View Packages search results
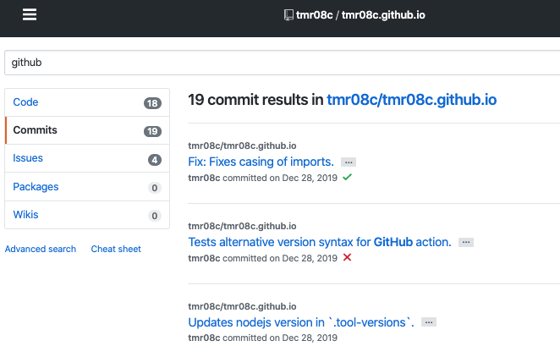The image size is (560, 357). [x=87, y=187]
